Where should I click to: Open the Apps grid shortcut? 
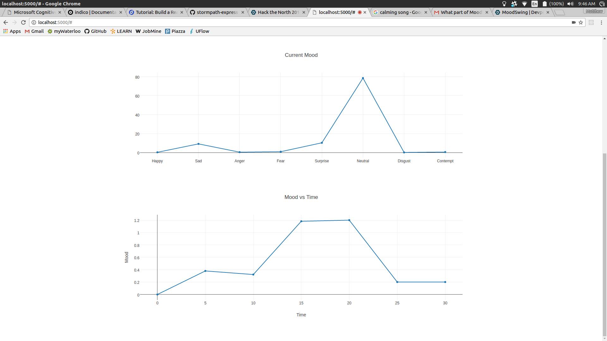pyautogui.click(x=12, y=31)
